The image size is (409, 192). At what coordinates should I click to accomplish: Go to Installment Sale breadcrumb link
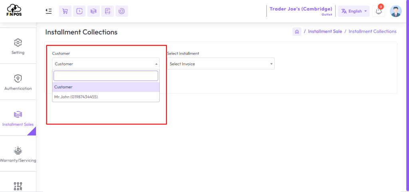click(x=325, y=32)
